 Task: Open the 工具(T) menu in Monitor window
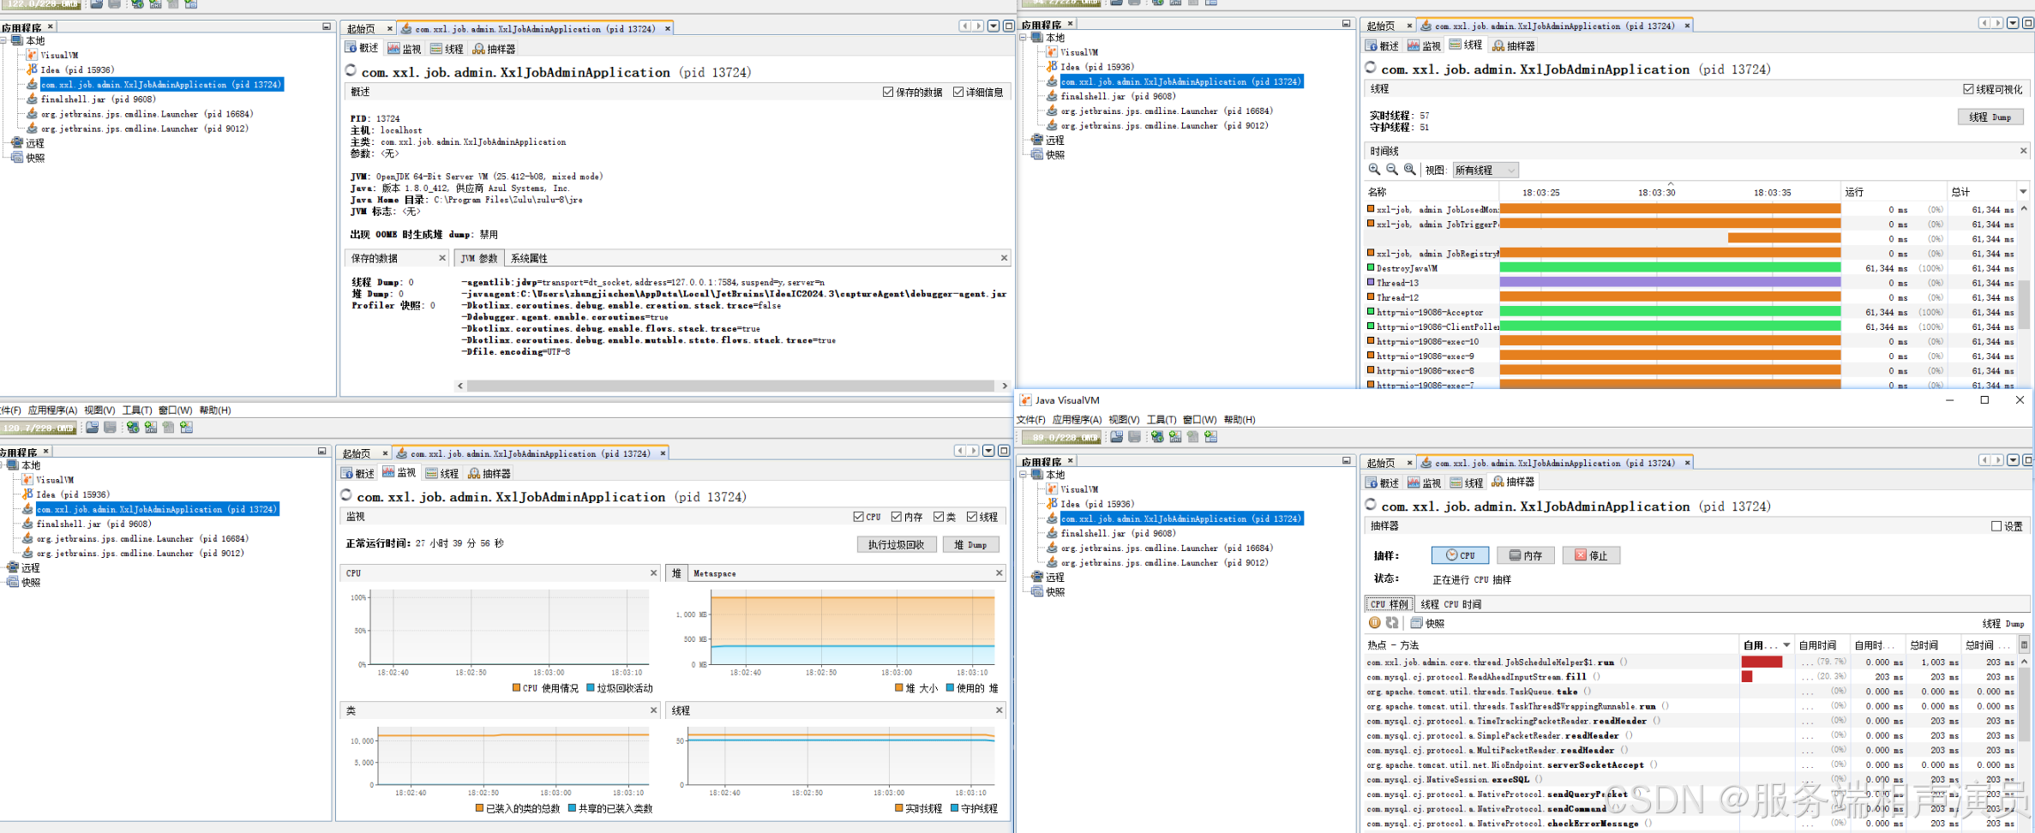pos(137,411)
